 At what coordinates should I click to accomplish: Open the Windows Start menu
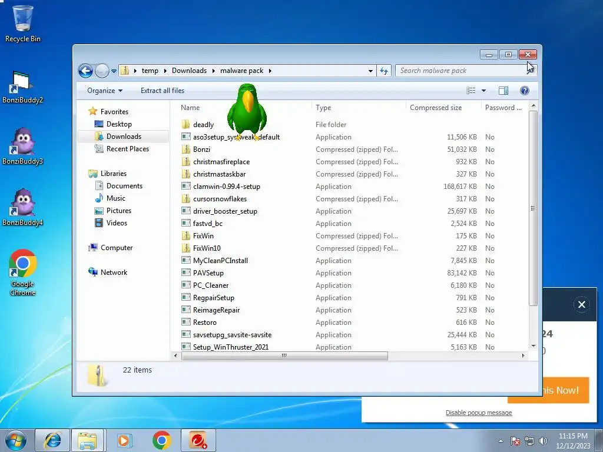click(x=15, y=440)
